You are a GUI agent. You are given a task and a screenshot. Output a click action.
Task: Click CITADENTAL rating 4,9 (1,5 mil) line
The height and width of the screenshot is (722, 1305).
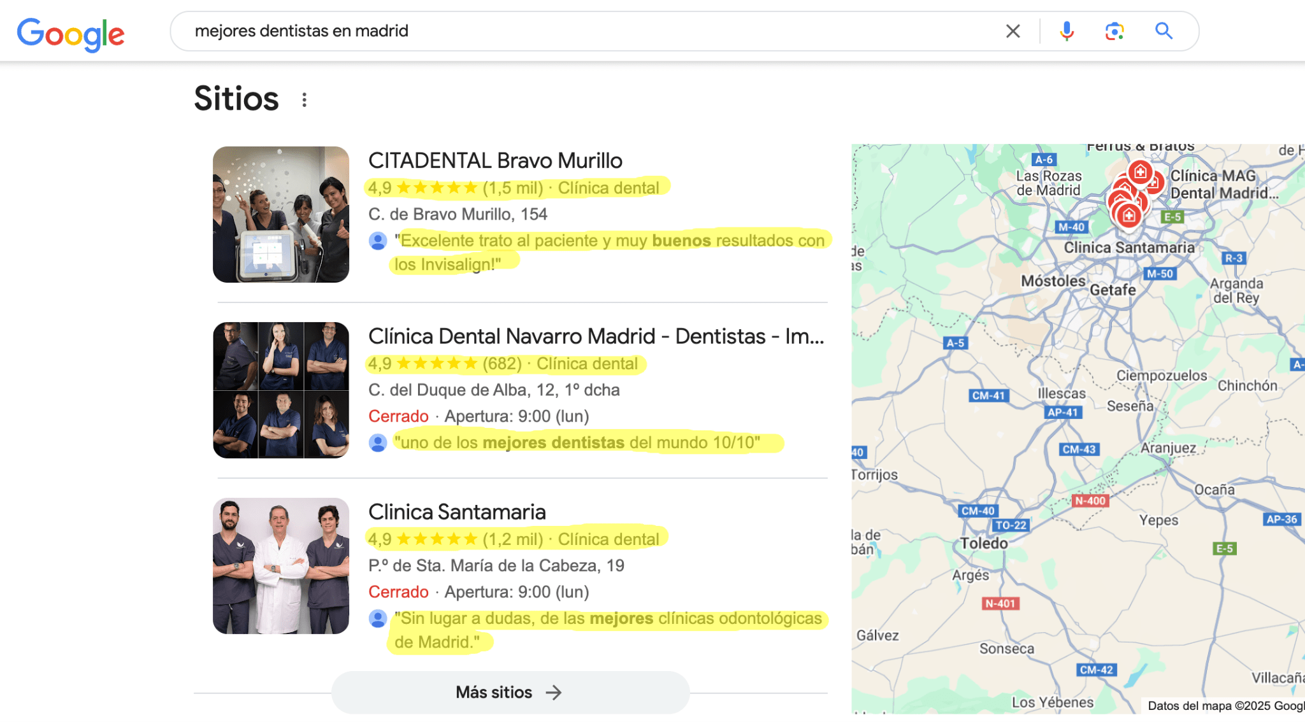(514, 188)
